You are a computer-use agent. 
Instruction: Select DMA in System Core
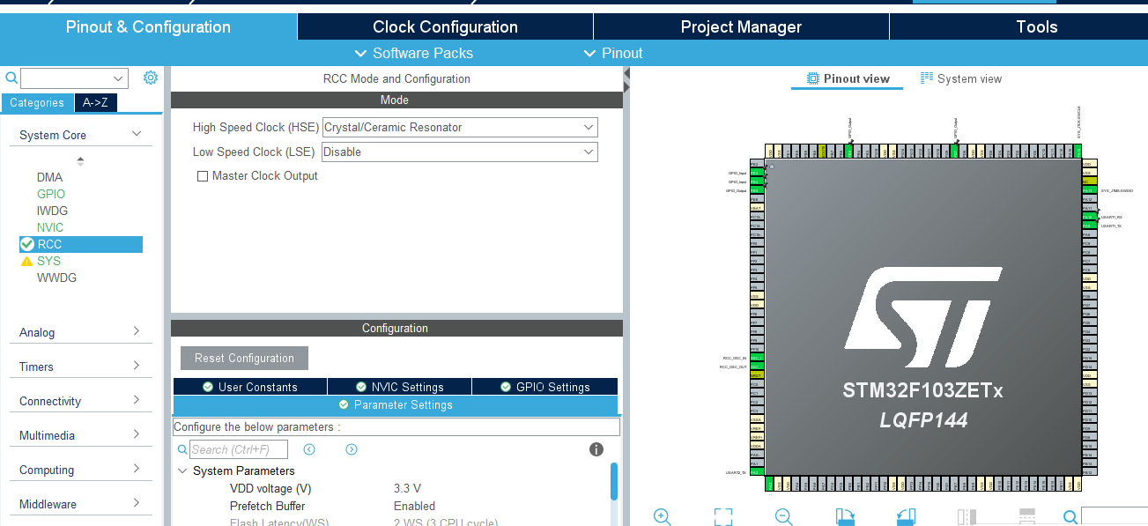tap(49, 177)
